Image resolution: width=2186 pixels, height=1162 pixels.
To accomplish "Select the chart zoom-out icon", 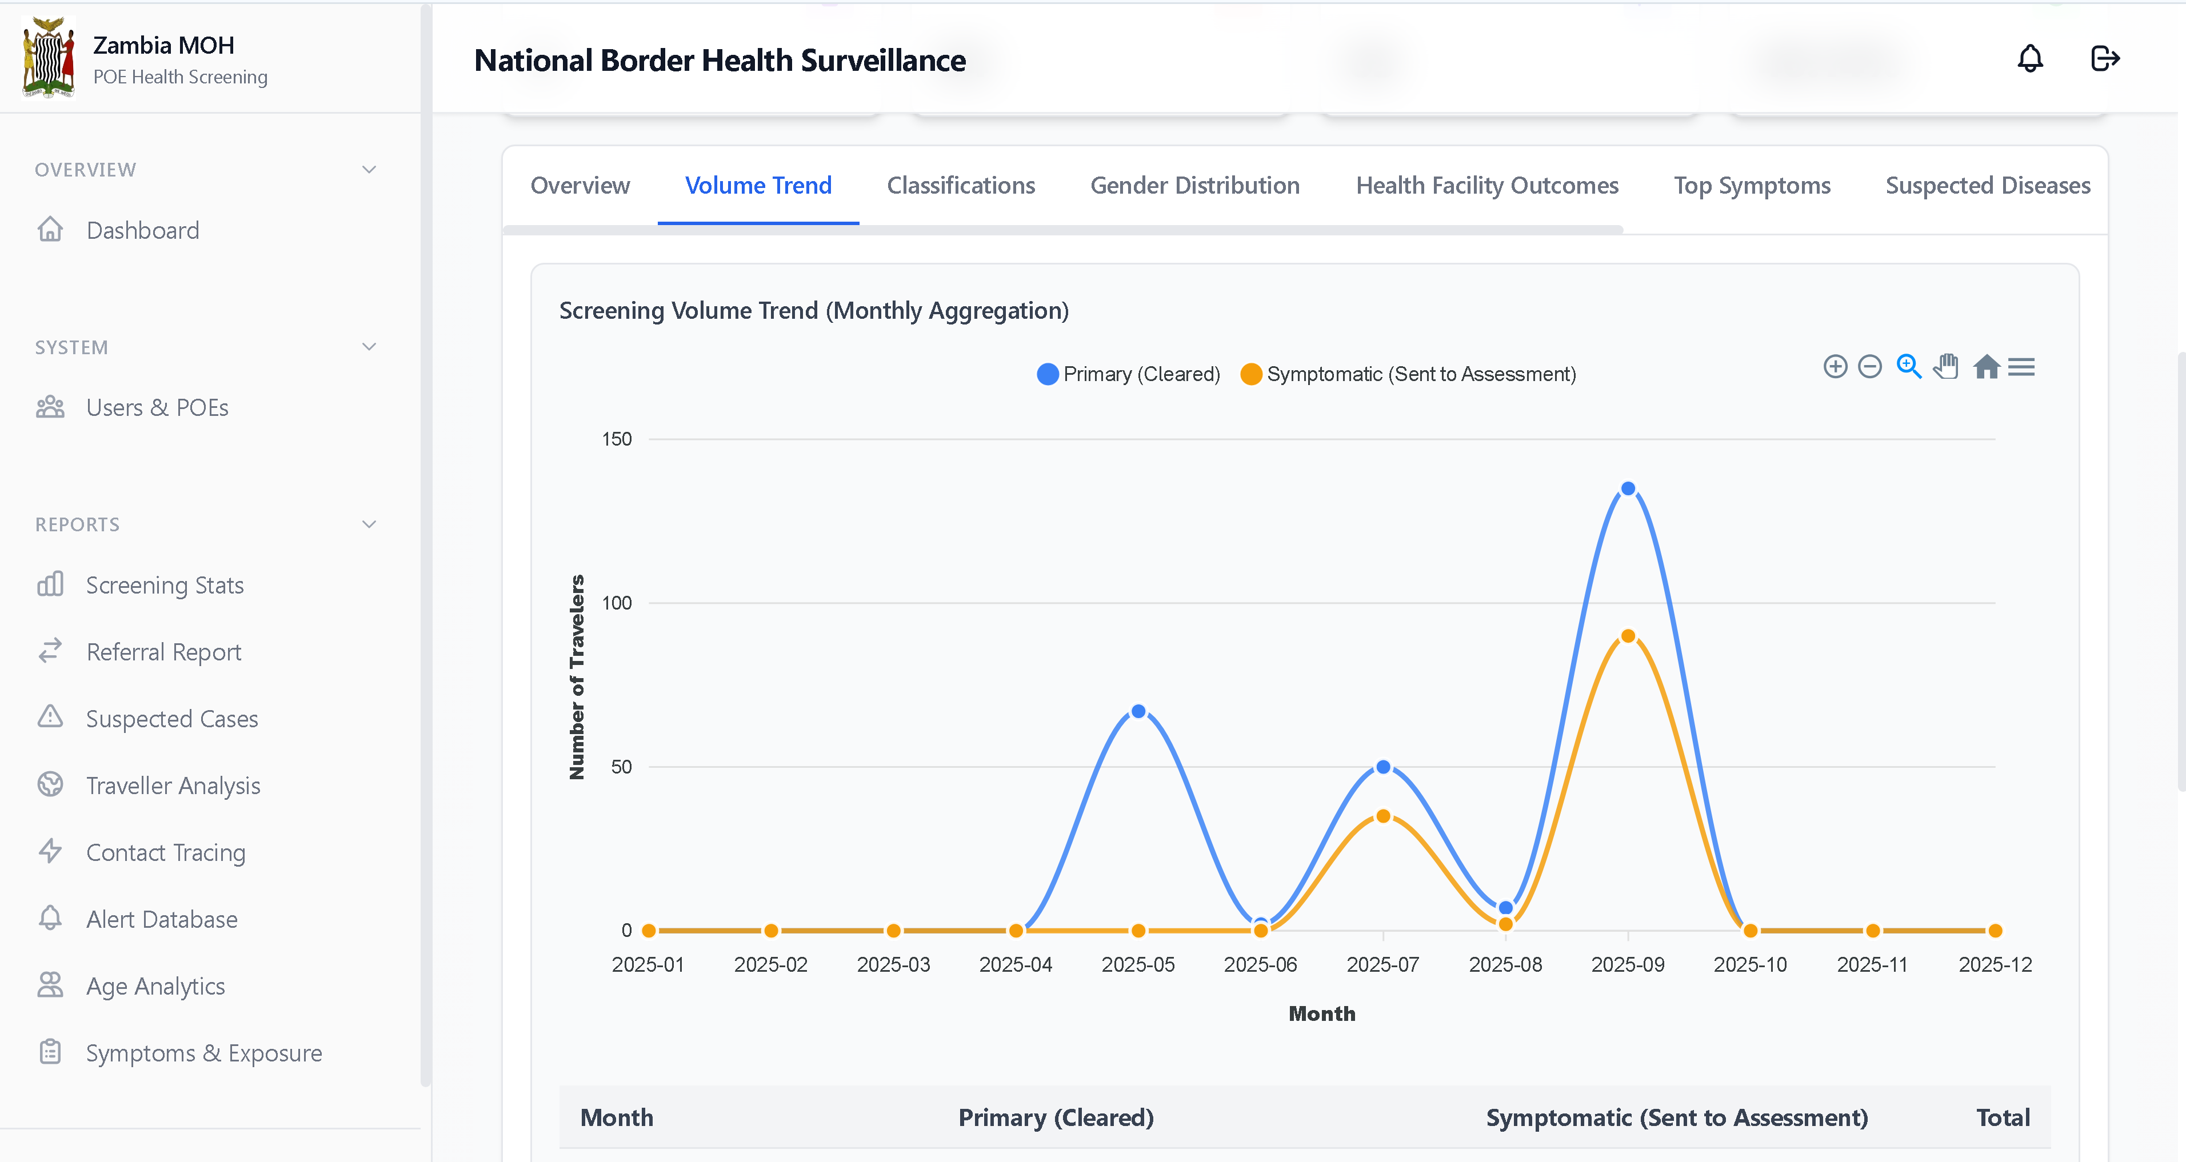I will [x=1871, y=366].
